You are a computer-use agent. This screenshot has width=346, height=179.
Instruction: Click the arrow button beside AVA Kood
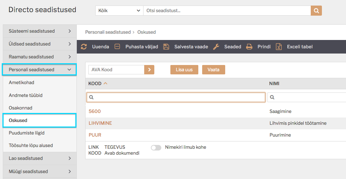[149, 70]
